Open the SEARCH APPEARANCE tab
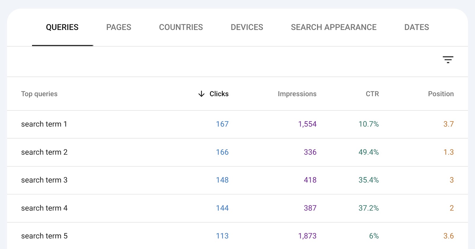 [x=334, y=27]
